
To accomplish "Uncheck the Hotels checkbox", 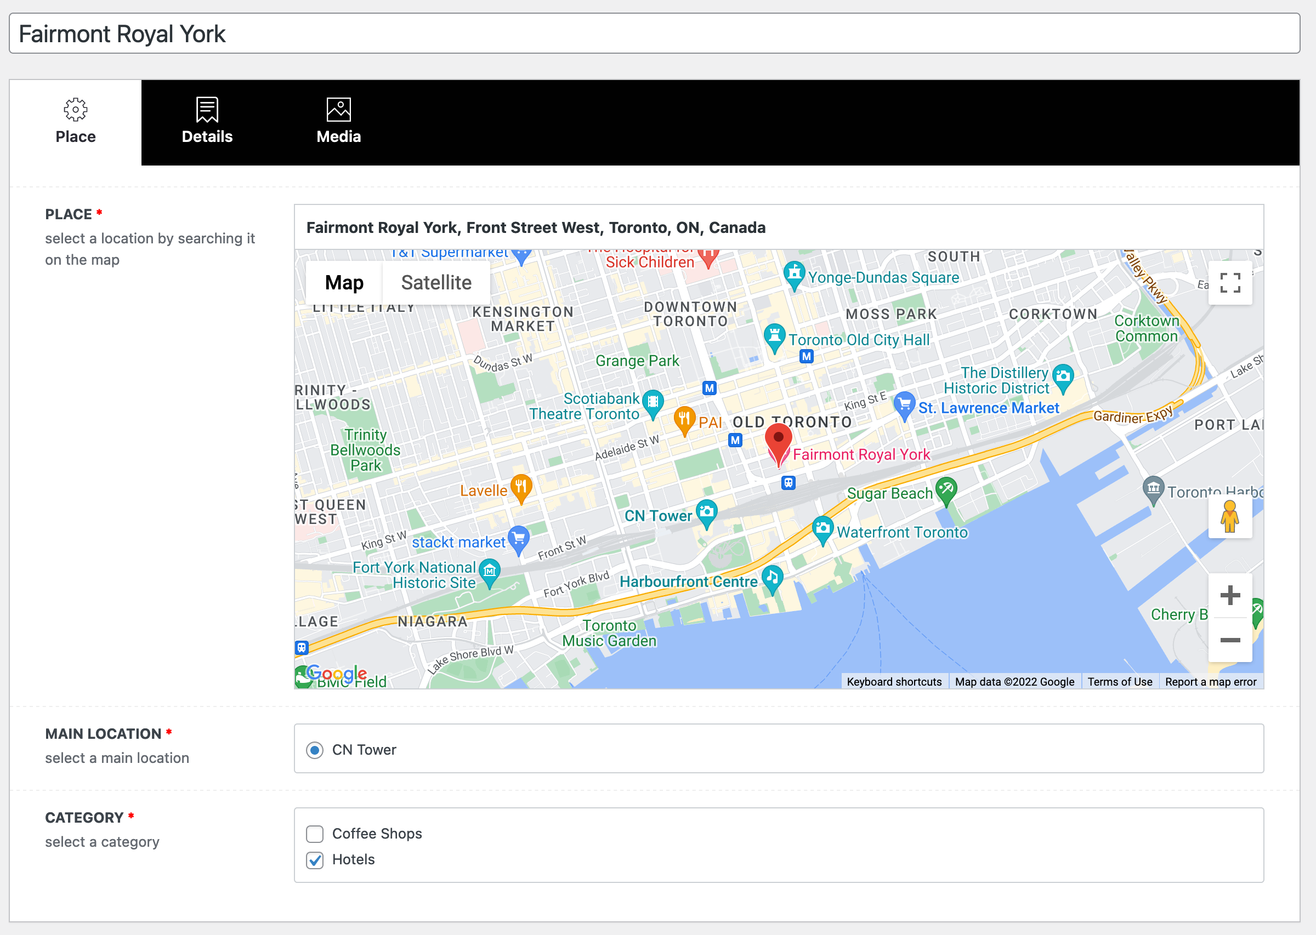I will click(314, 859).
